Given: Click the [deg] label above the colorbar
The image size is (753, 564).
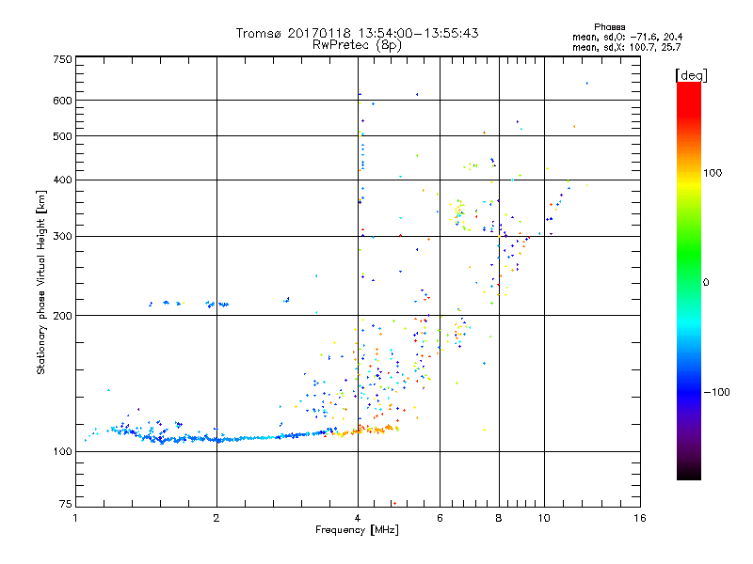Looking at the screenshot, I should [691, 74].
